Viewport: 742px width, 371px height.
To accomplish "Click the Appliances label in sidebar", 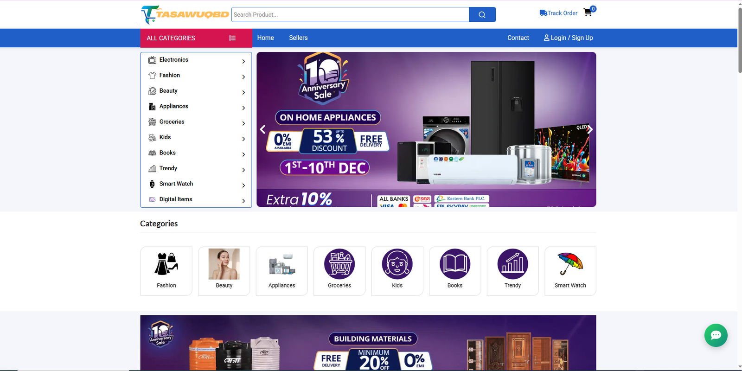I will (174, 106).
